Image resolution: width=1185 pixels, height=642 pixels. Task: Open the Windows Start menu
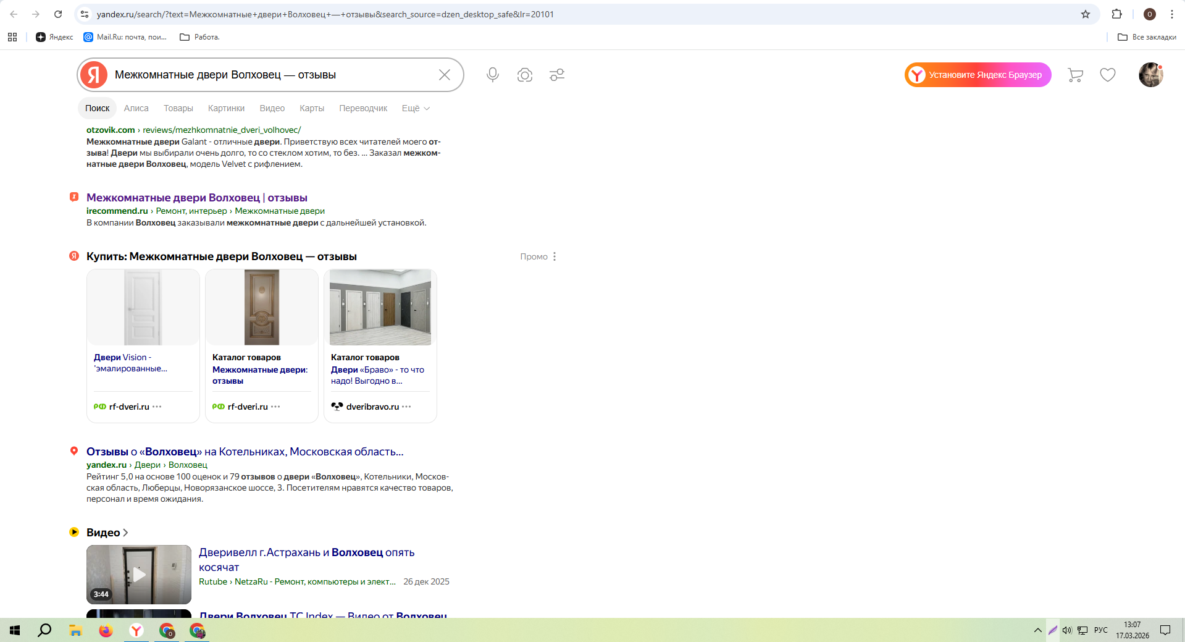coord(15,630)
